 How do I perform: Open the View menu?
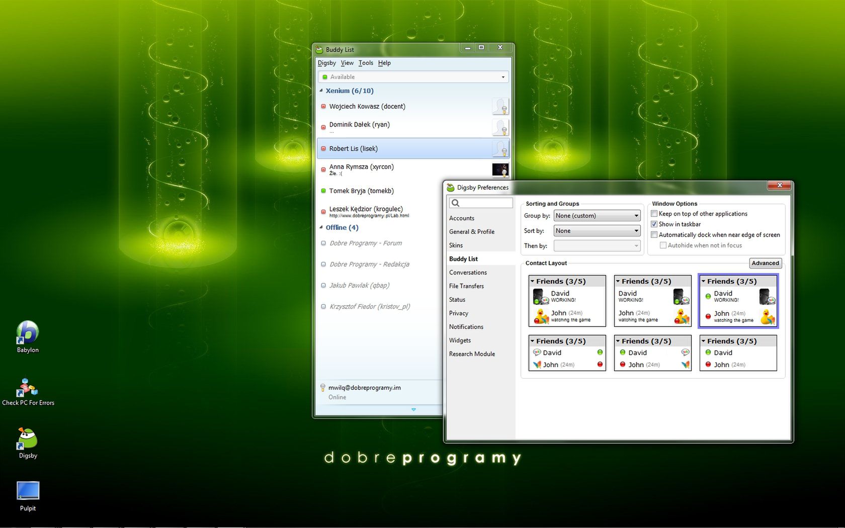[x=347, y=63]
